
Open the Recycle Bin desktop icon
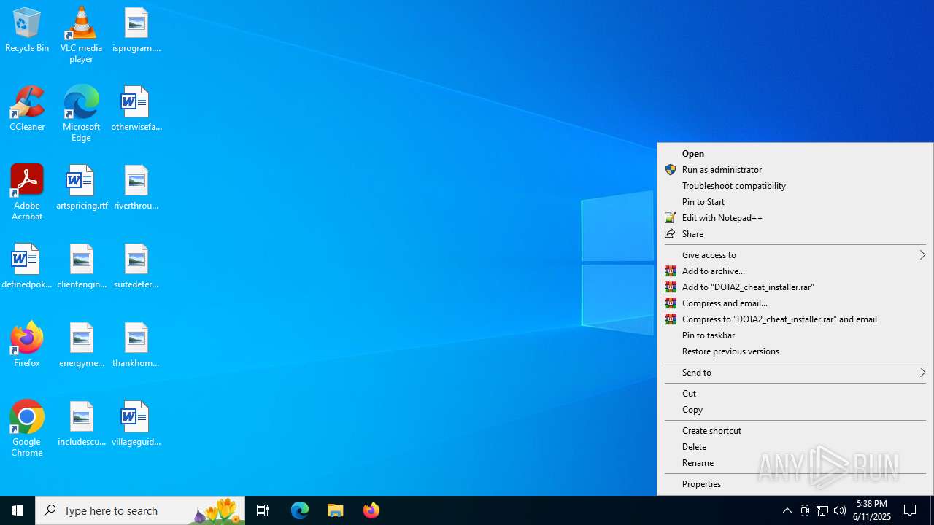[x=27, y=30]
